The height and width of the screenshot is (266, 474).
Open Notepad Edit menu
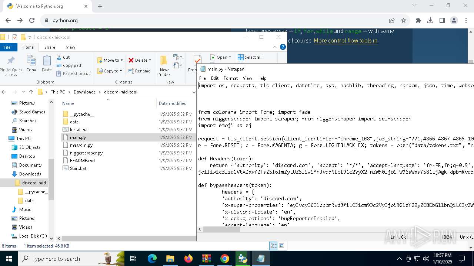tap(214, 78)
